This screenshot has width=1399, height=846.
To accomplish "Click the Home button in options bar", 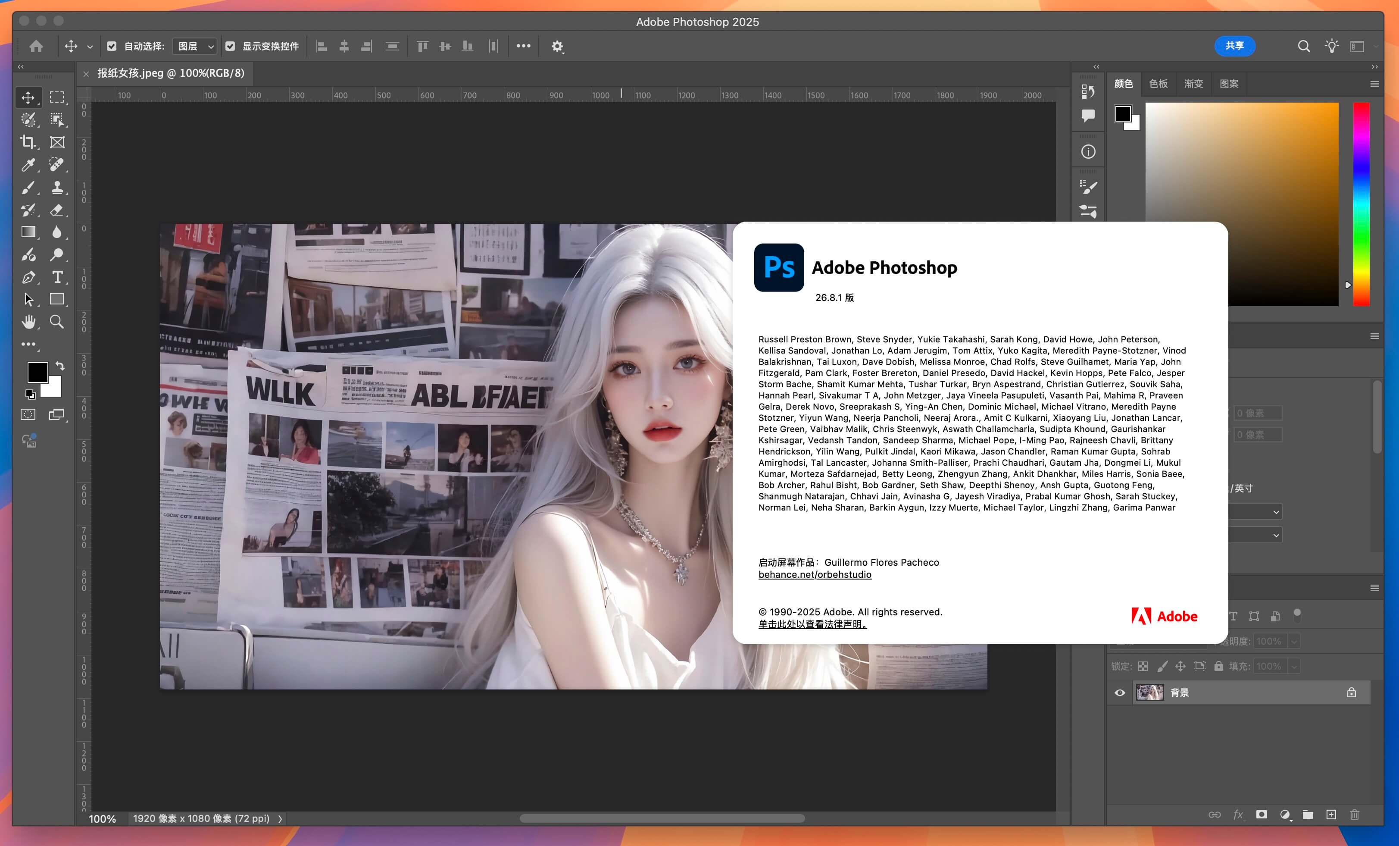I will coord(36,46).
